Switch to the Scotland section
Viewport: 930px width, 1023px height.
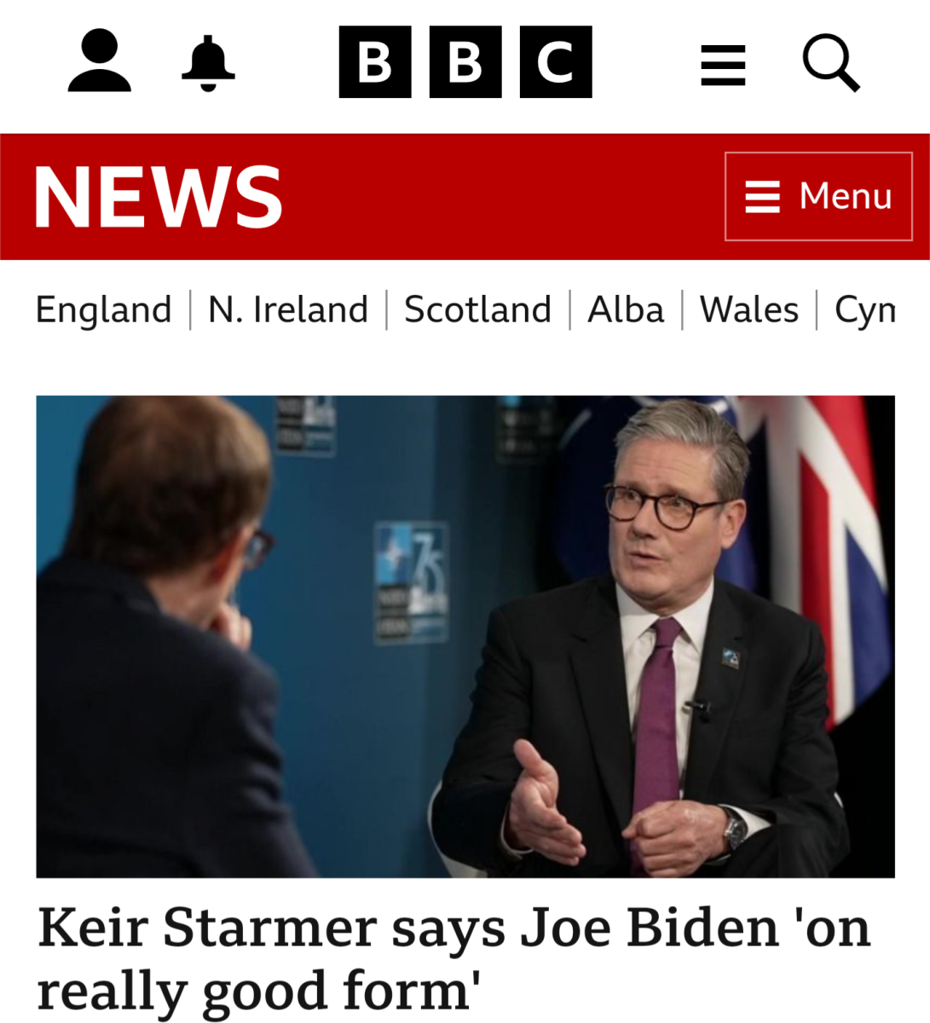click(x=477, y=309)
